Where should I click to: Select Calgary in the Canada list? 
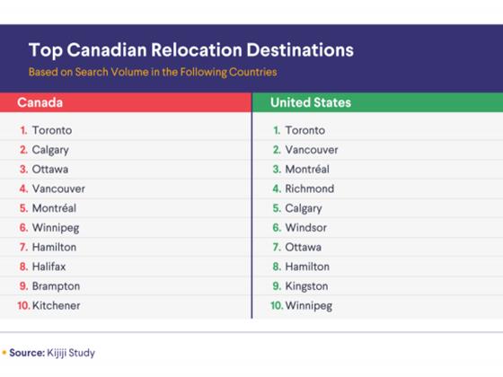tap(50, 151)
